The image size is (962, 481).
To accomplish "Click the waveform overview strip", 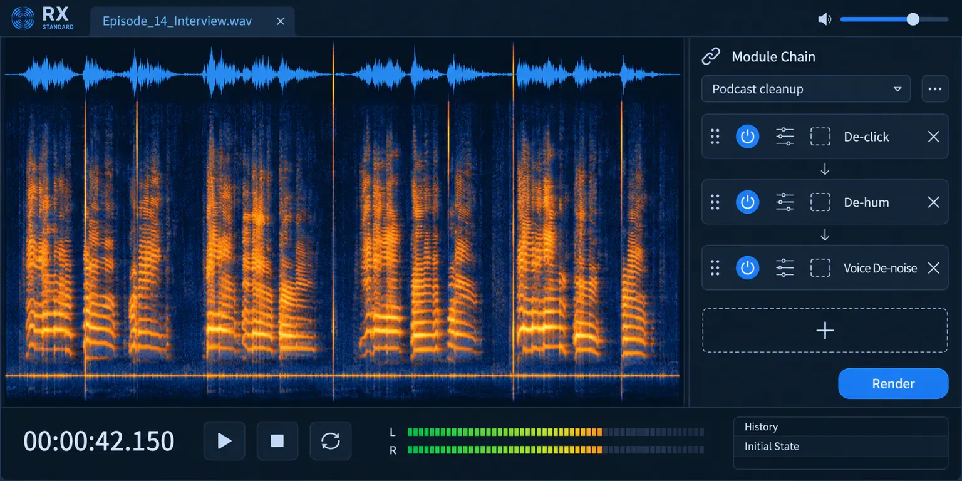I will click(x=342, y=74).
